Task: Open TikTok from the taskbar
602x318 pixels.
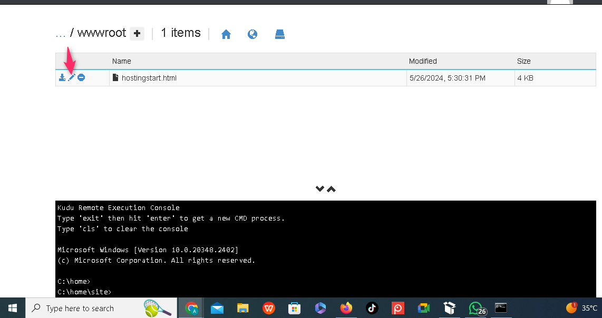Action: [x=372, y=308]
